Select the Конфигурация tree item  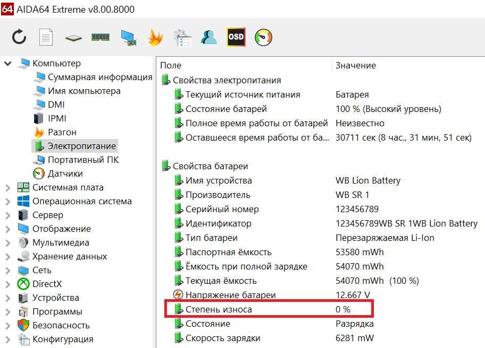[x=55, y=340]
